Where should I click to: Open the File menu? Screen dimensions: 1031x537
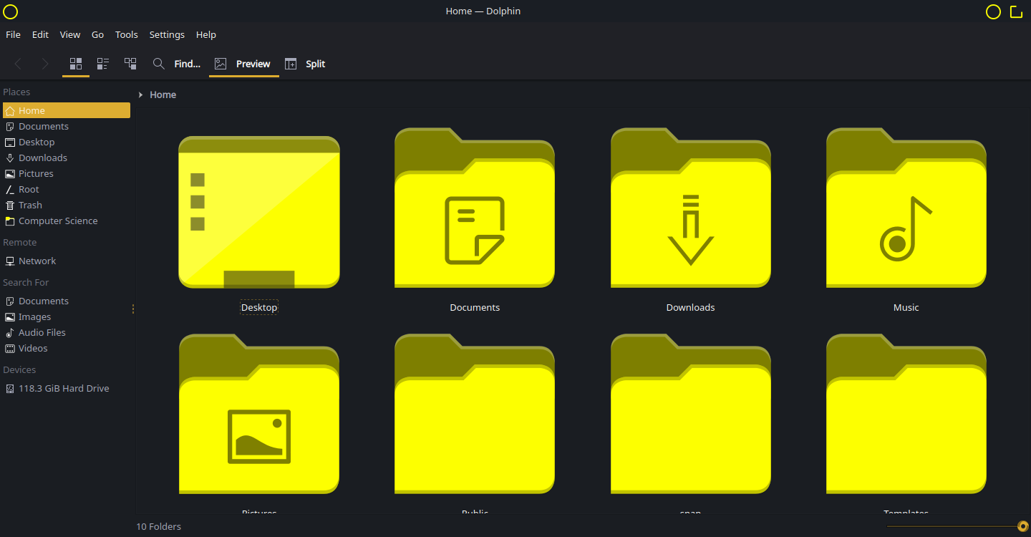[13, 34]
